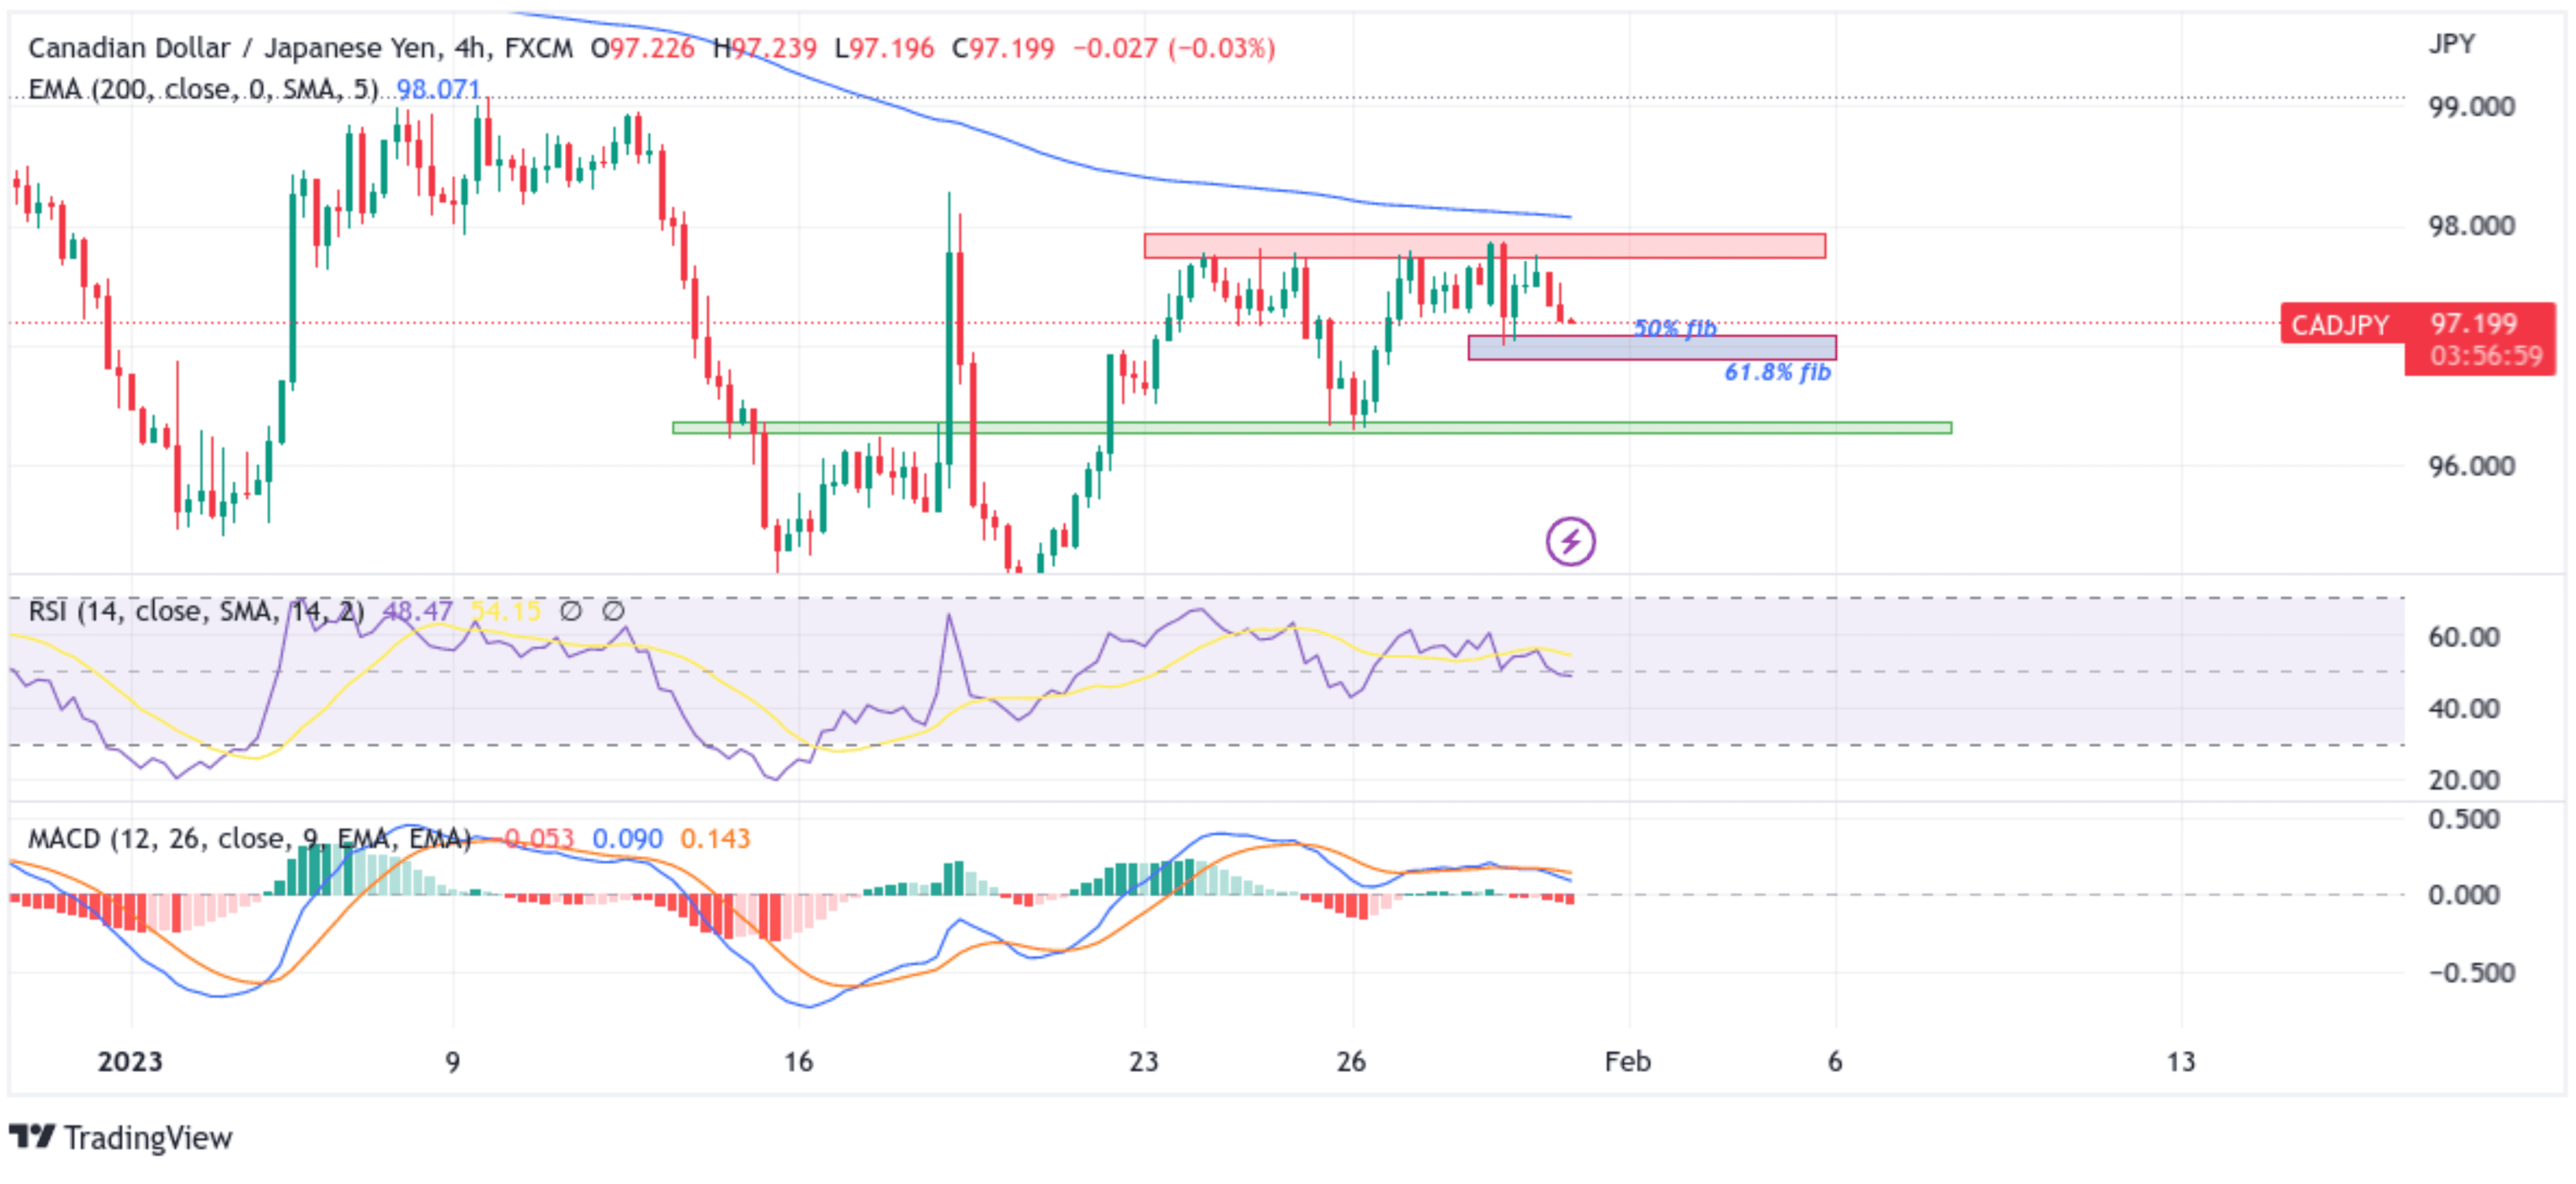
Task: Click the MACD signal value 0.143
Action: pos(715,838)
